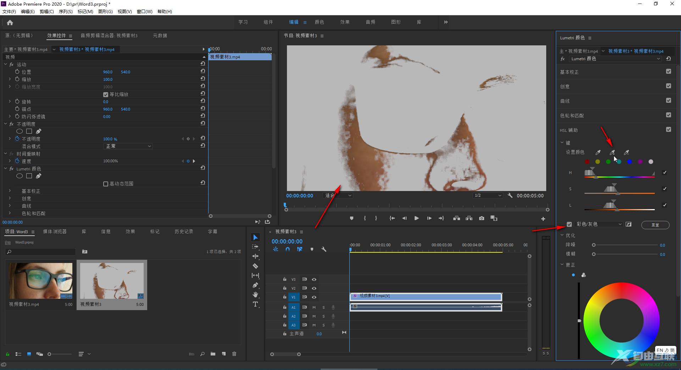Enable the 高动态范围 checkbox
Screen dimensions: 681x370
(105, 184)
